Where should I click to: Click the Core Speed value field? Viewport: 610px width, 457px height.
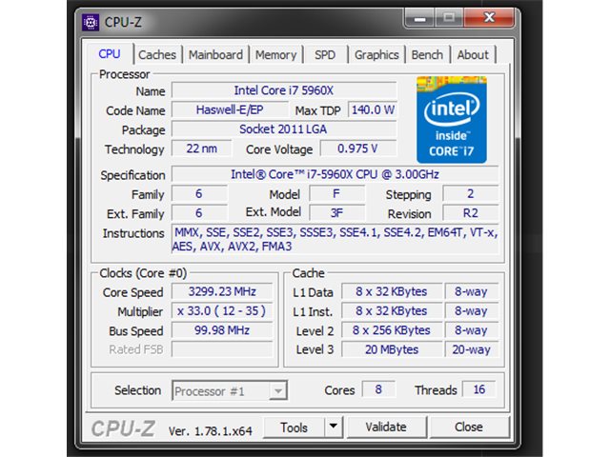[222, 292]
